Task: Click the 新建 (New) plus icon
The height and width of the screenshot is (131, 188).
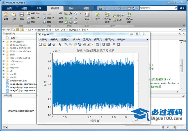Action: 6,14
